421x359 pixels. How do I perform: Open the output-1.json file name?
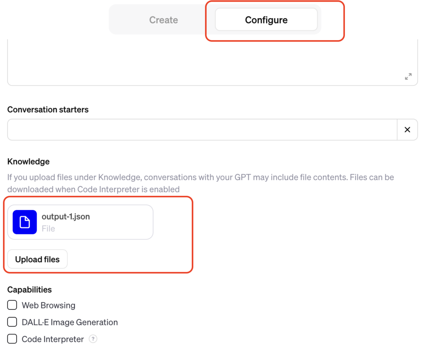[x=66, y=217]
